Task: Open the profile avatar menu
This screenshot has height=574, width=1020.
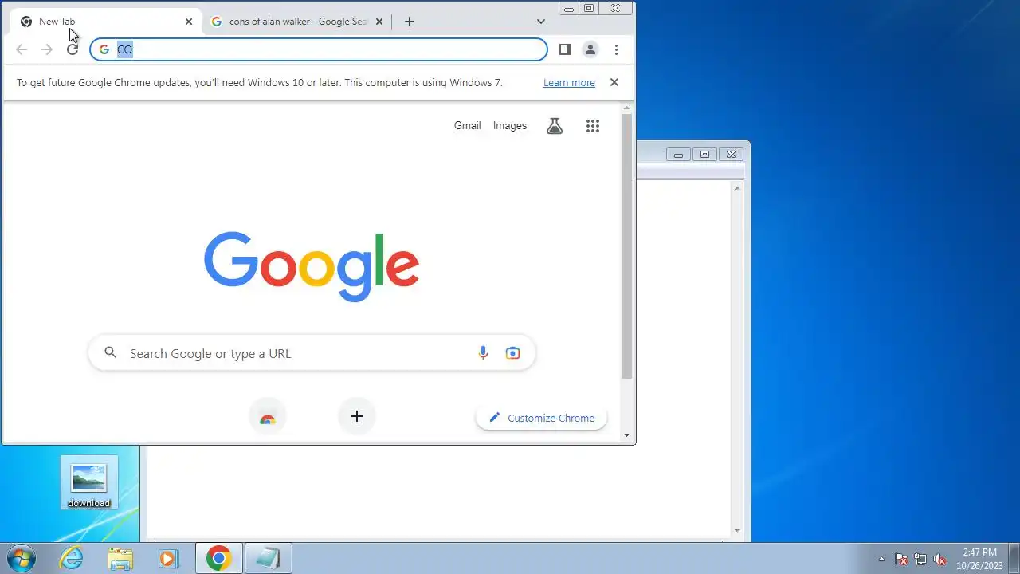Action: coord(590,49)
